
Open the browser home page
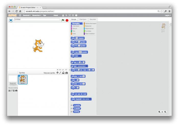(x=20, y=11)
